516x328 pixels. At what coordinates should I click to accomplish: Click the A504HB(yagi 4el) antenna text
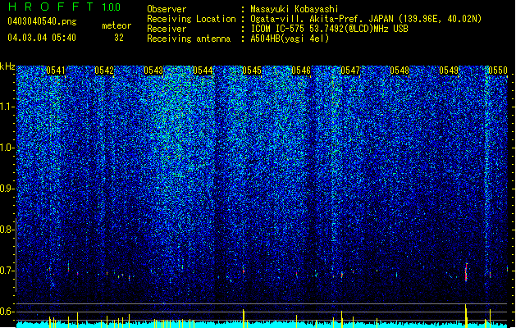(x=290, y=39)
